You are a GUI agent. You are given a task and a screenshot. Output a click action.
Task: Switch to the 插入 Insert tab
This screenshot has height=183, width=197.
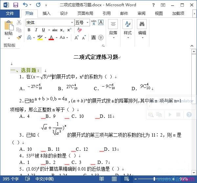pyautogui.click(x=47, y=13)
